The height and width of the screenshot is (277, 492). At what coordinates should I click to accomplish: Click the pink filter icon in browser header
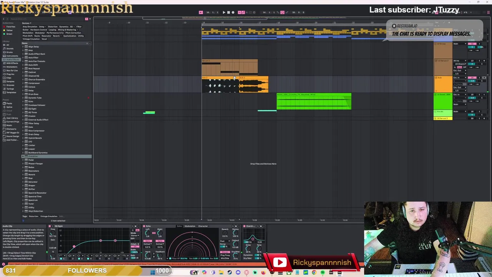point(86,19)
